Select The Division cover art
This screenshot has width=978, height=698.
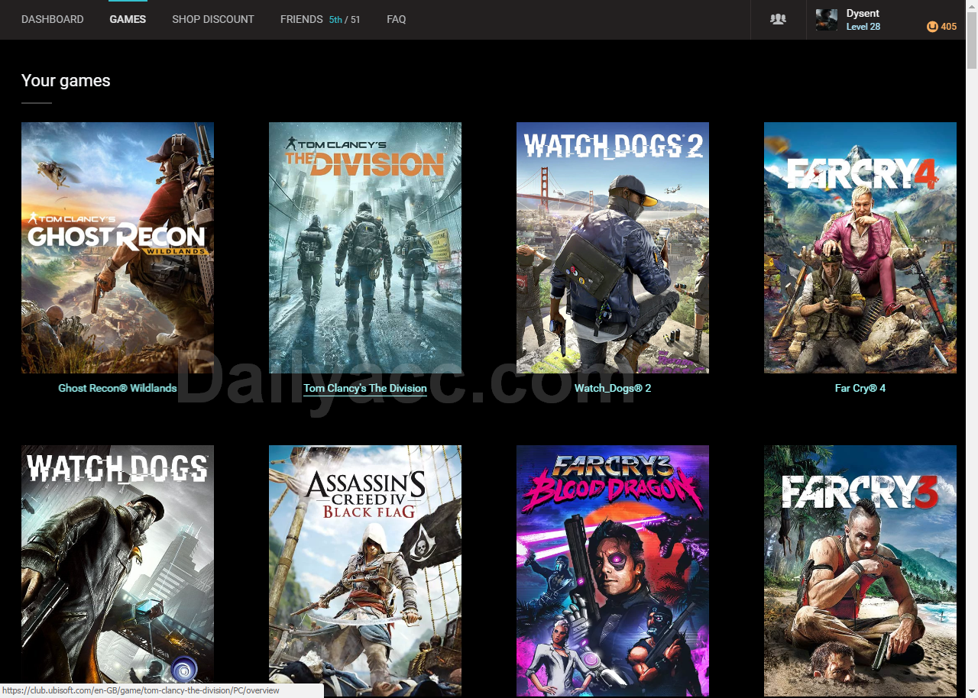365,247
